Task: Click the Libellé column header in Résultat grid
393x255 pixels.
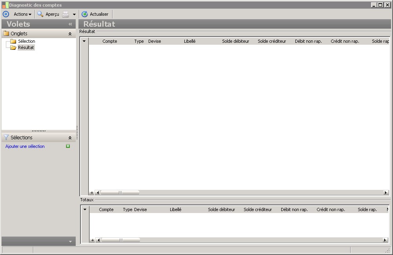Action: [190, 41]
